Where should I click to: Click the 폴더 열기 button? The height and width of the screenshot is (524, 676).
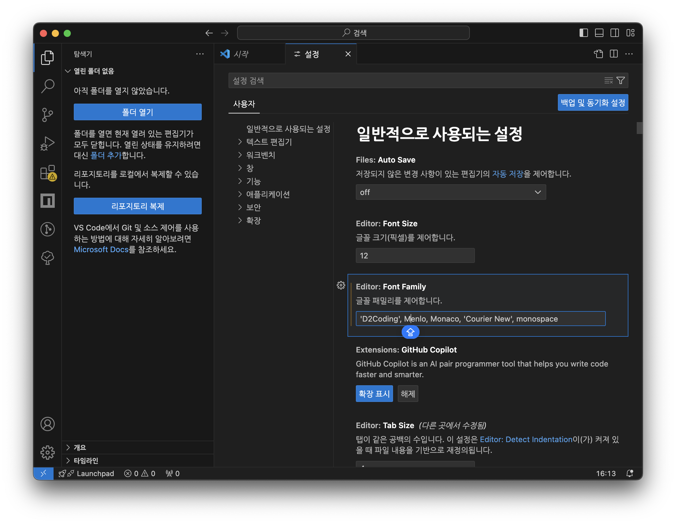(137, 112)
